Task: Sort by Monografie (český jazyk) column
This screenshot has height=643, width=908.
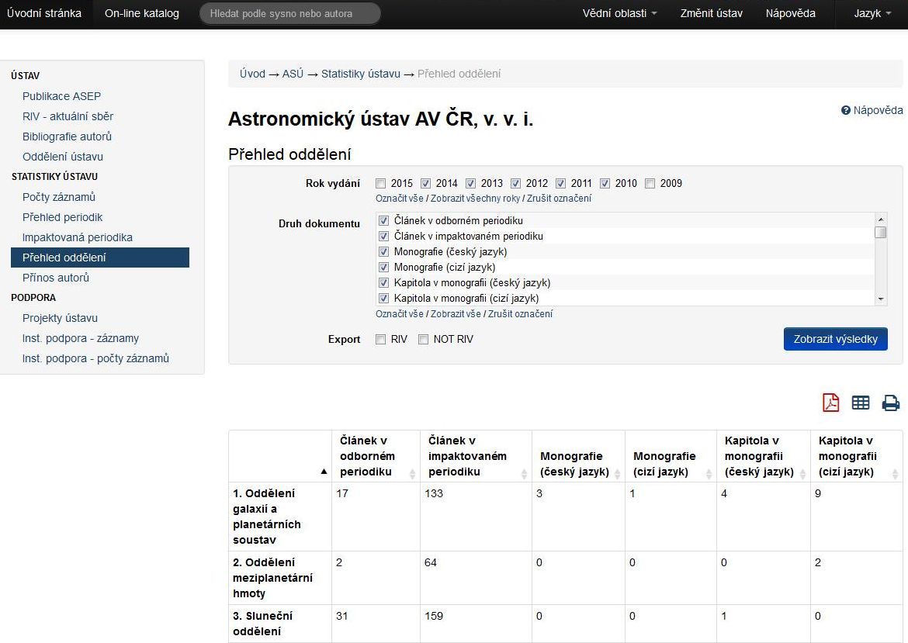Action: pyautogui.click(x=617, y=474)
